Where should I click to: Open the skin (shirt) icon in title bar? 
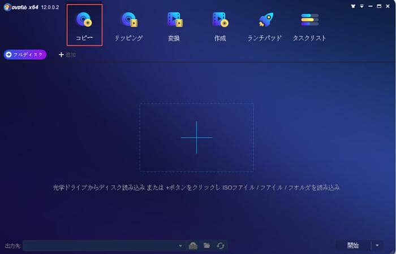[354, 5]
